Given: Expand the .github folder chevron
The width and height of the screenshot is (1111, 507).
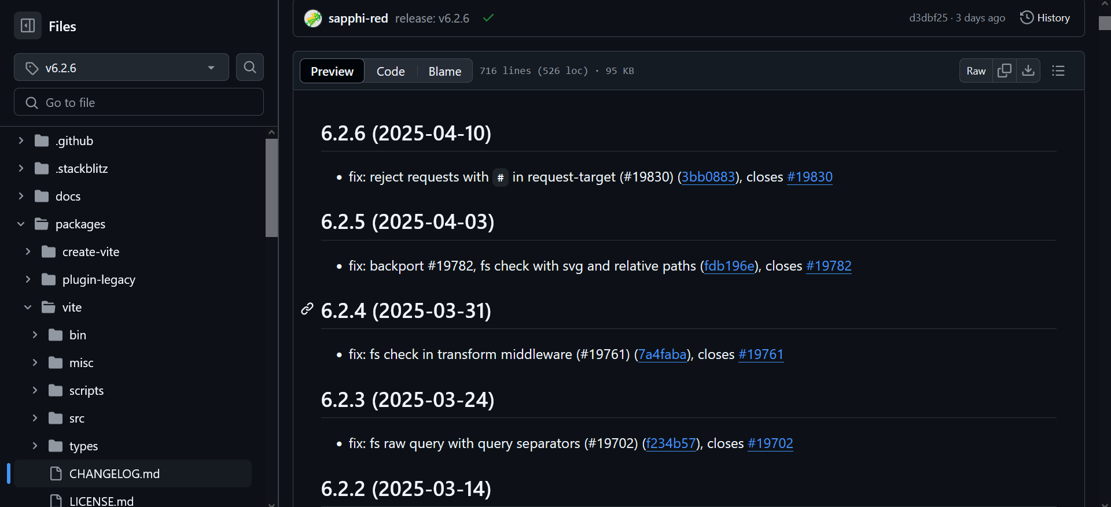Looking at the screenshot, I should 21,140.
